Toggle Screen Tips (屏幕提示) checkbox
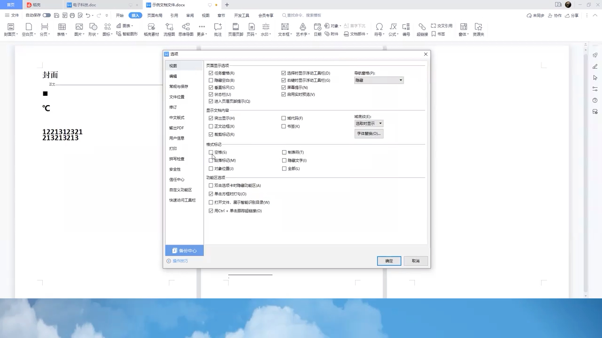 pos(284,87)
